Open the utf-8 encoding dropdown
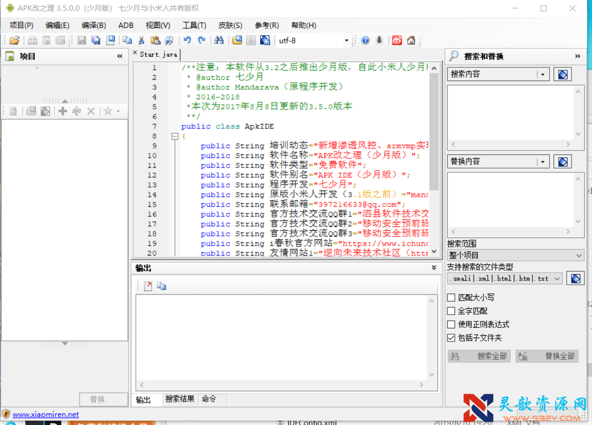Viewport: 592px width, 425px height. click(x=347, y=41)
